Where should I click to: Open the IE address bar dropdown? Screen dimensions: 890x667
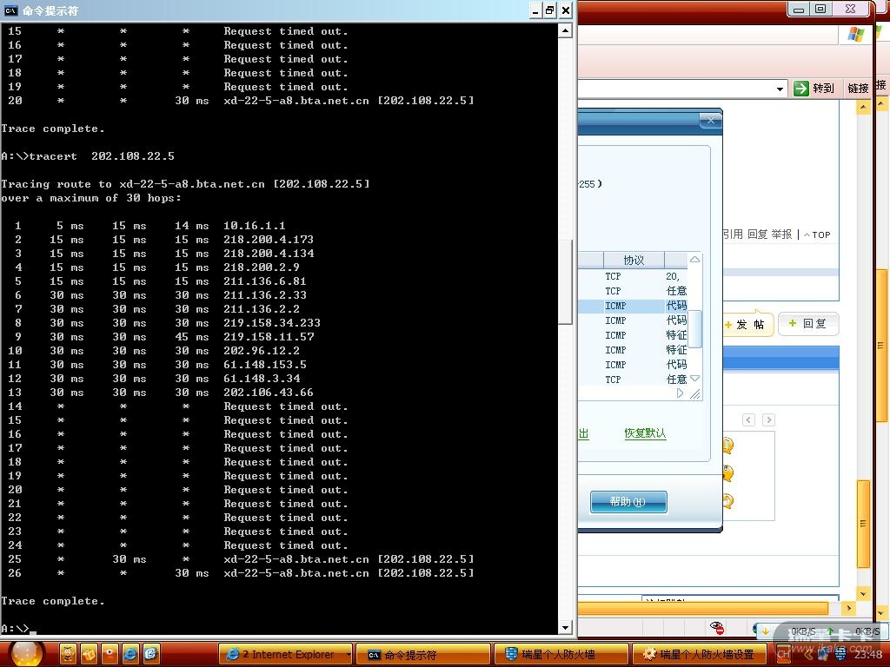point(780,89)
